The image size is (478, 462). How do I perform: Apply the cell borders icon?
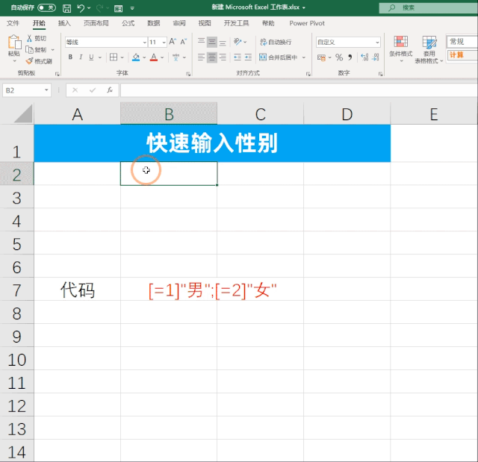click(x=114, y=57)
